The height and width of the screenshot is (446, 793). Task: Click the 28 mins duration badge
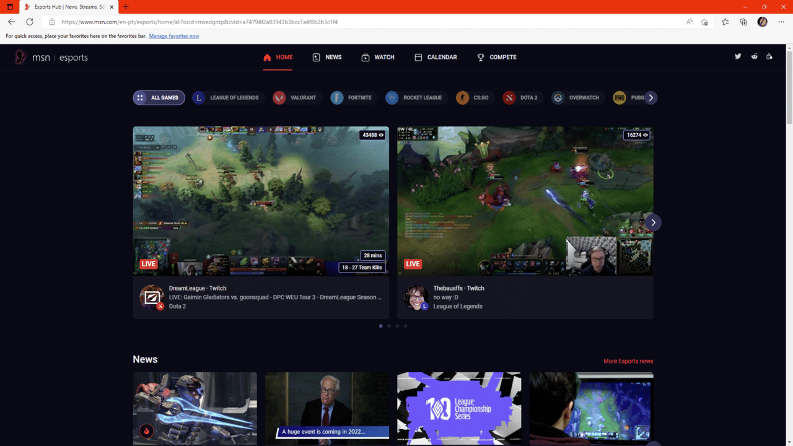pos(373,255)
